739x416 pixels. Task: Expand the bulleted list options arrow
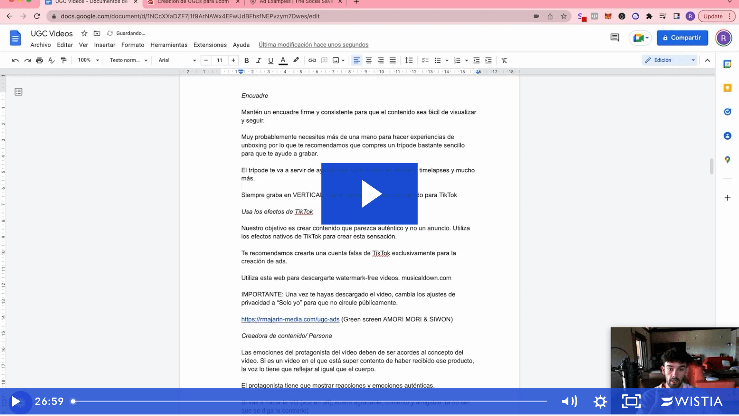tap(447, 60)
